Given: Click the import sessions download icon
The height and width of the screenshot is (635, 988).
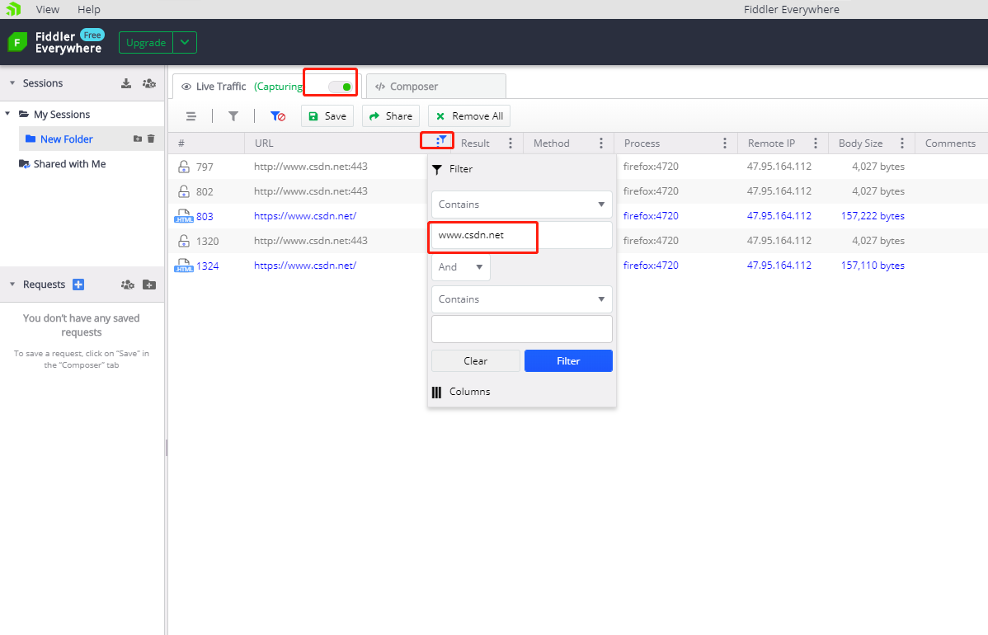Looking at the screenshot, I should pos(126,83).
